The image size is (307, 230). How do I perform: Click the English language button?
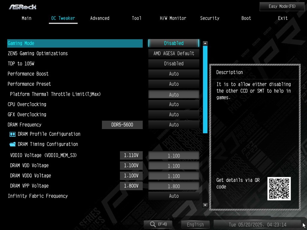coord(195,225)
